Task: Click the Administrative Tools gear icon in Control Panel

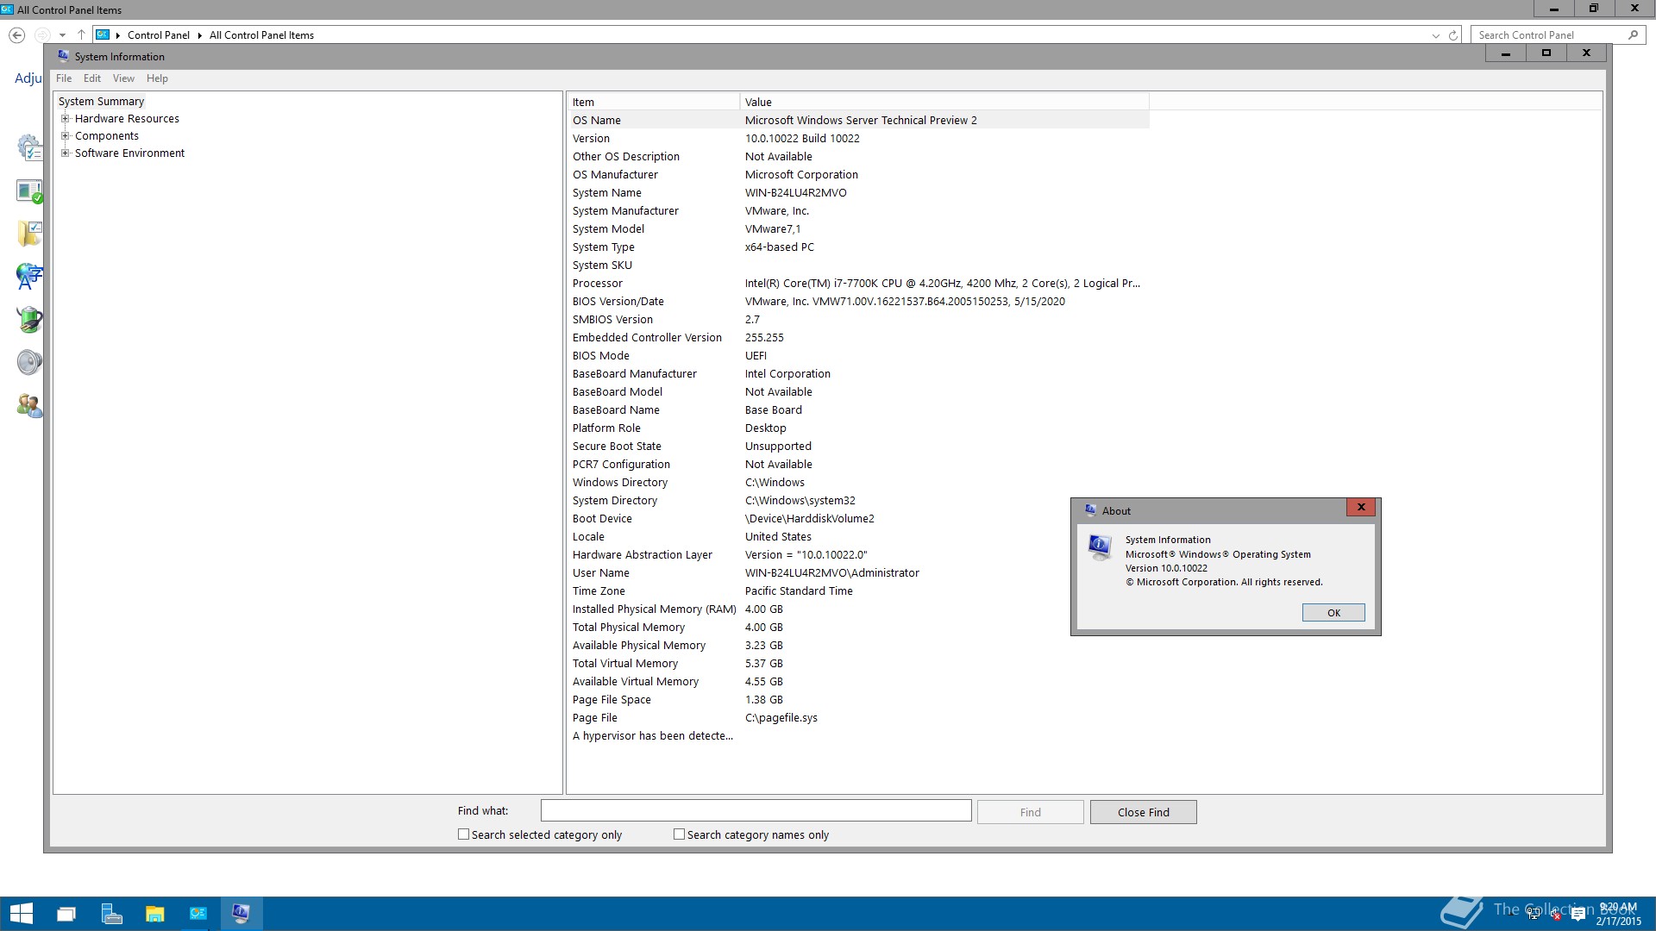Action: (x=29, y=147)
